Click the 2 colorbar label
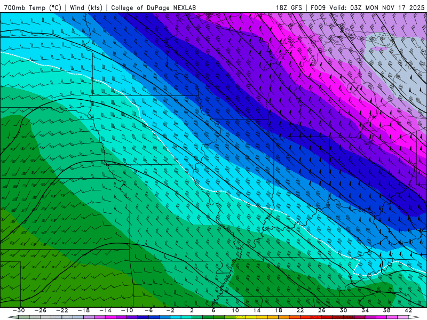Image resolution: width=427 pixels, height=320 pixels. click(192, 310)
